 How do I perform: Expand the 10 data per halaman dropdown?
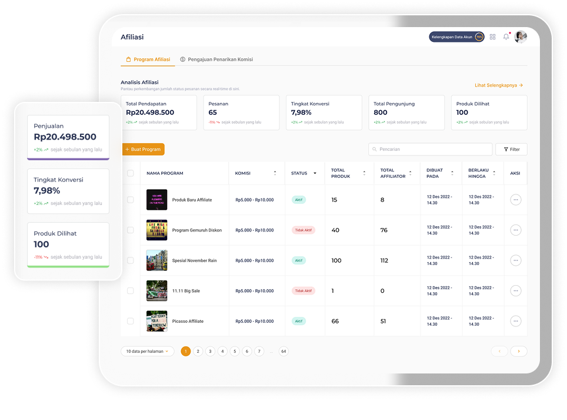pyautogui.click(x=148, y=351)
